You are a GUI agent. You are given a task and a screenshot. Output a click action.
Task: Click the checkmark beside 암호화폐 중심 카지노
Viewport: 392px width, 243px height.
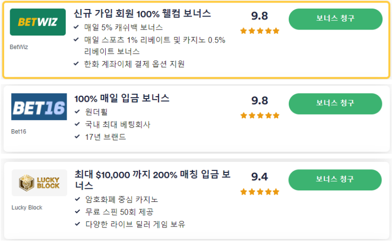pos(77,199)
